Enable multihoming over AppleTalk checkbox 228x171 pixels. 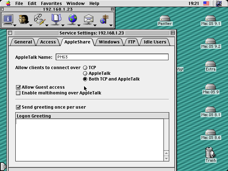[x=18, y=93]
